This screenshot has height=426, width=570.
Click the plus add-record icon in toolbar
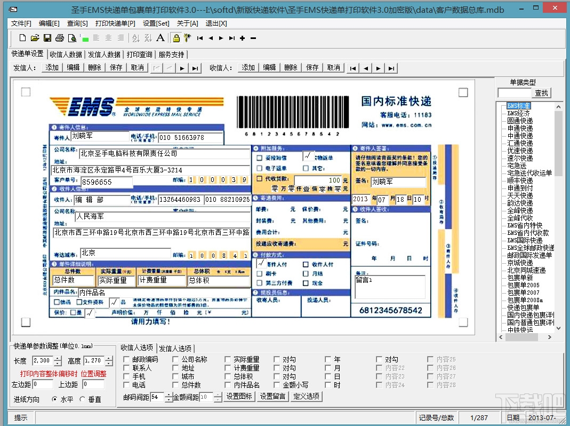click(x=242, y=38)
